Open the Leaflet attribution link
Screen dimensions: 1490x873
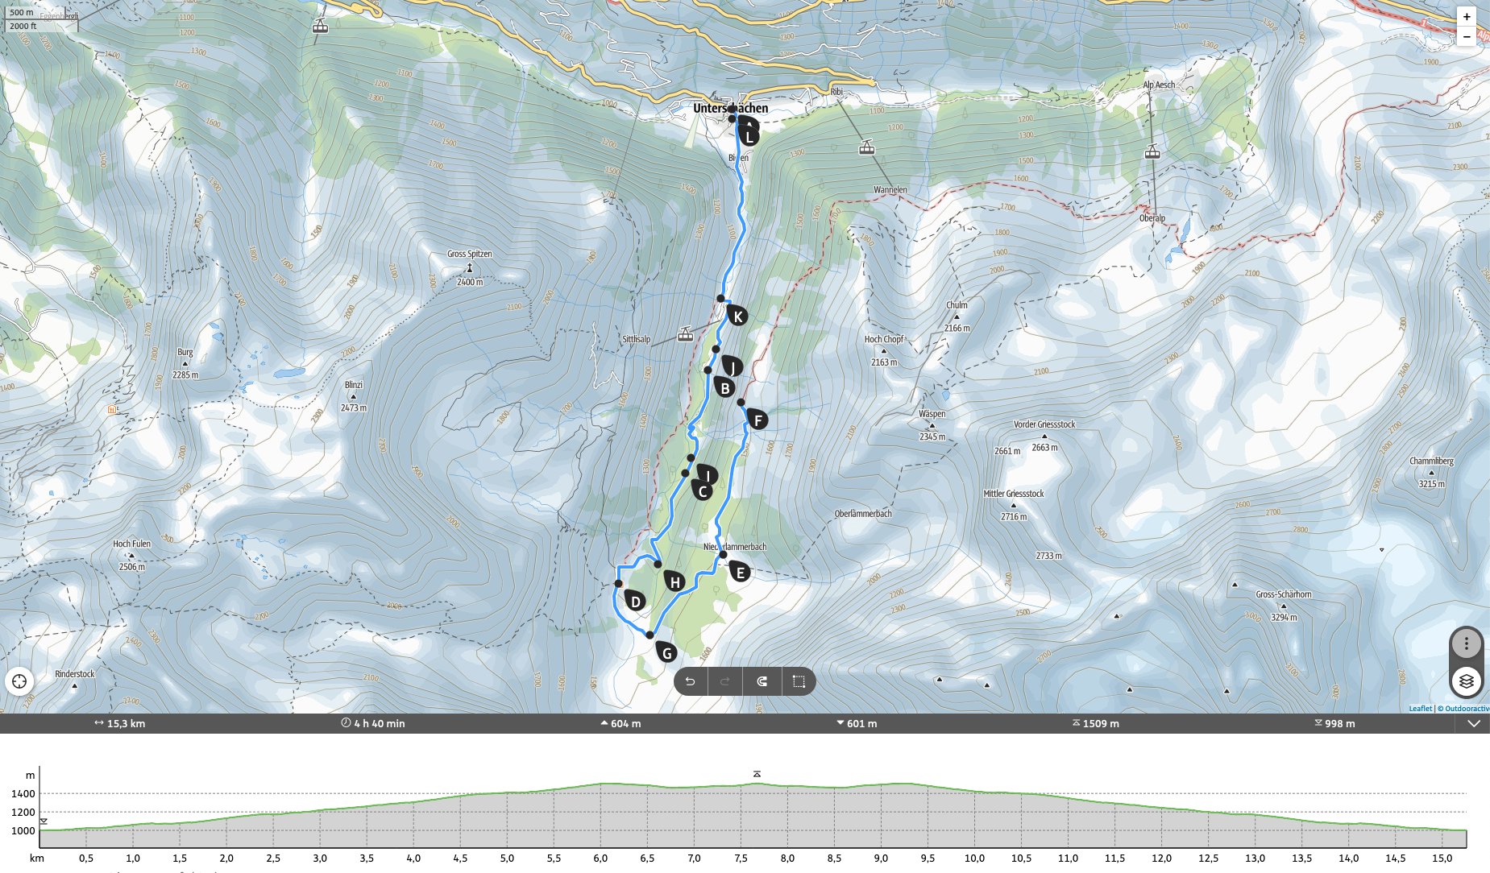[x=1421, y=709]
